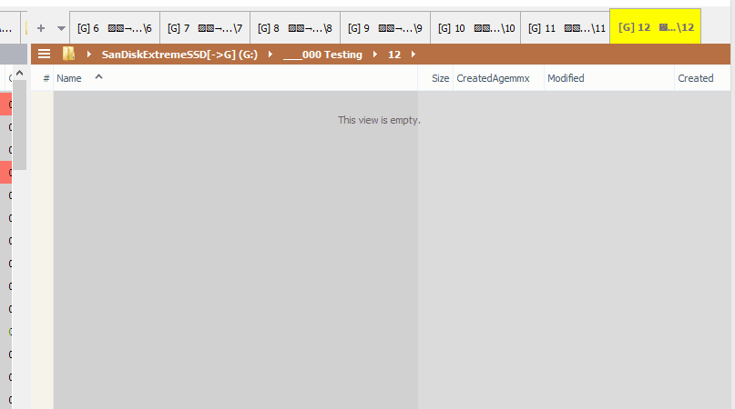Screen dimensions: 735x409
Task: Click the 'This view is empty.' text
Action: (379, 120)
